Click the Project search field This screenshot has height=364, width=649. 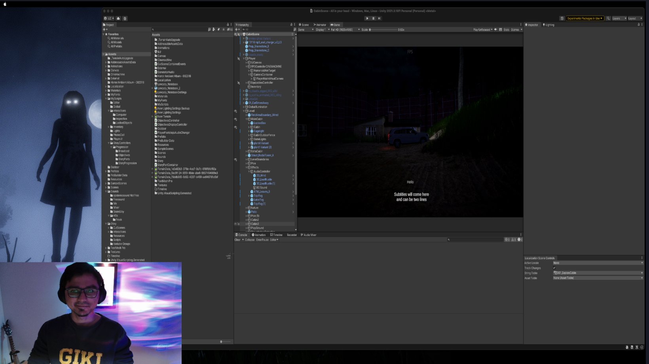click(x=179, y=29)
